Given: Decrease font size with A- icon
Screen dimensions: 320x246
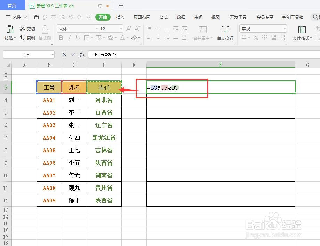Looking at the screenshot, I should (137, 29).
